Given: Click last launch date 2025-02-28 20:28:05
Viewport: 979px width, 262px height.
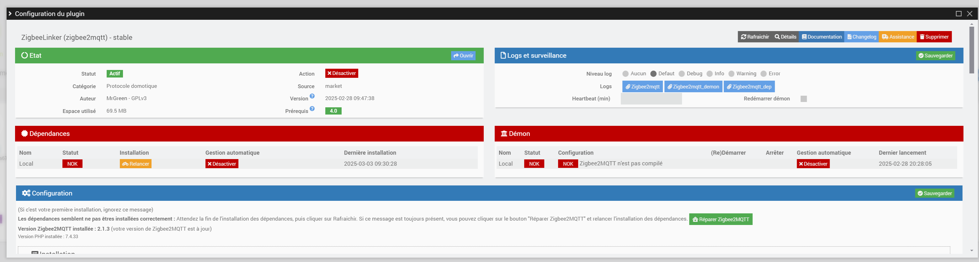Looking at the screenshot, I should pyautogui.click(x=905, y=164).
